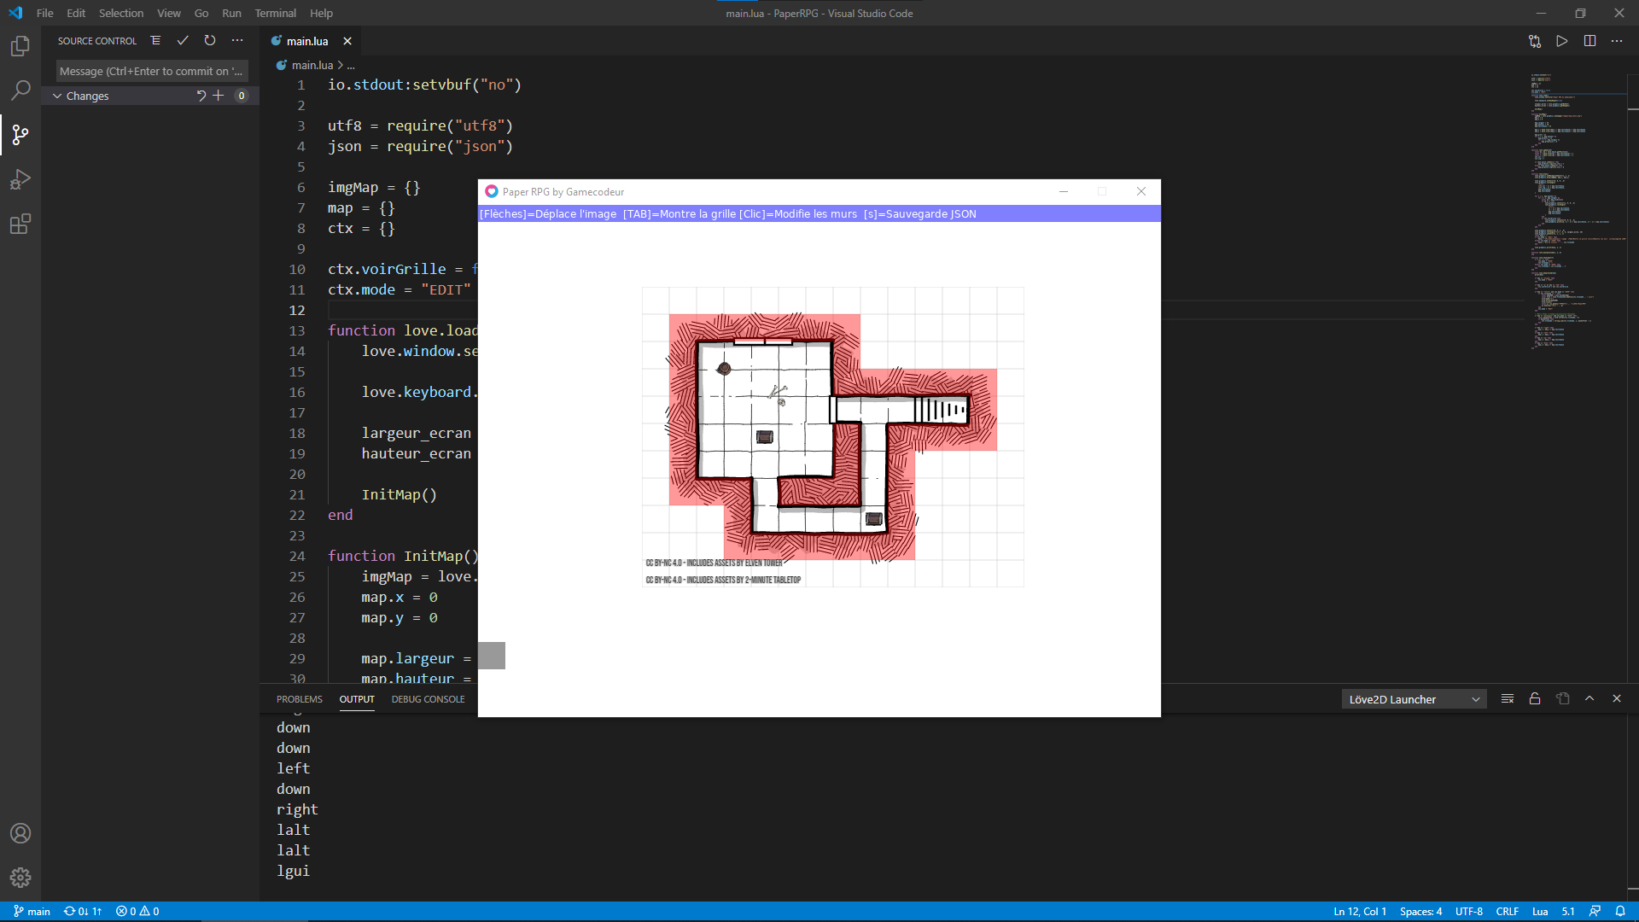Open the Terminal menu
The height and width of the screenshot is (922, 1639).
tap(275, 13)
